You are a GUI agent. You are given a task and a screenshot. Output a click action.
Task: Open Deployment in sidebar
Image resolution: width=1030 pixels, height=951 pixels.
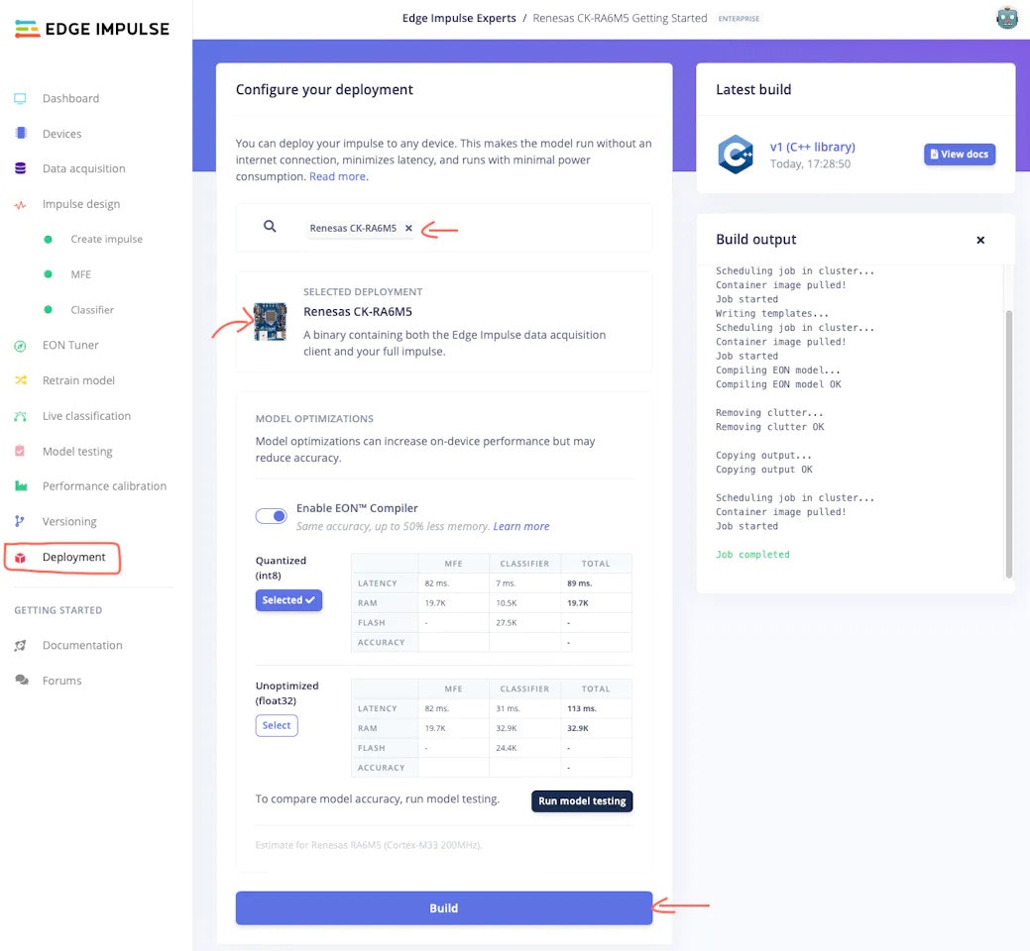coord(73,557)
